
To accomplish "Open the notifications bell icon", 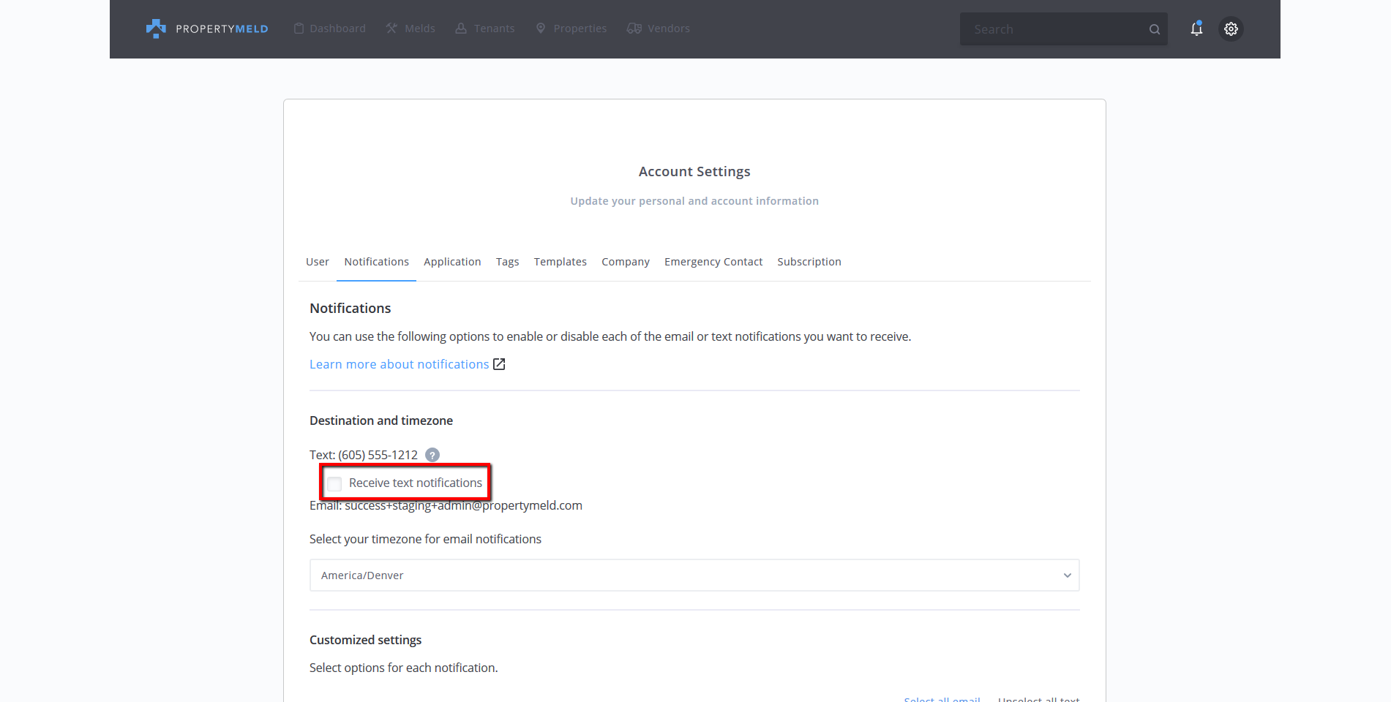I will (x=1196, y=29).
